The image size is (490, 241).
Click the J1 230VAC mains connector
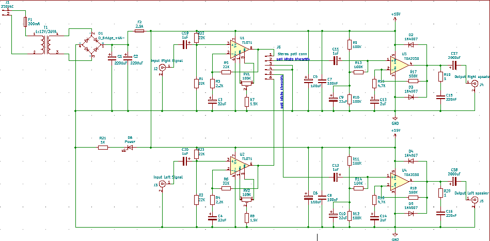[6, 12]
